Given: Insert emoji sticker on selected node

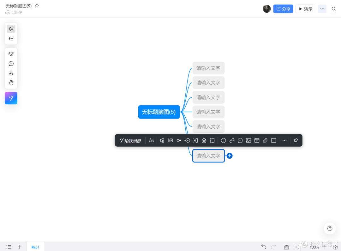Looking at the screenshot, I should pos(223,141).
